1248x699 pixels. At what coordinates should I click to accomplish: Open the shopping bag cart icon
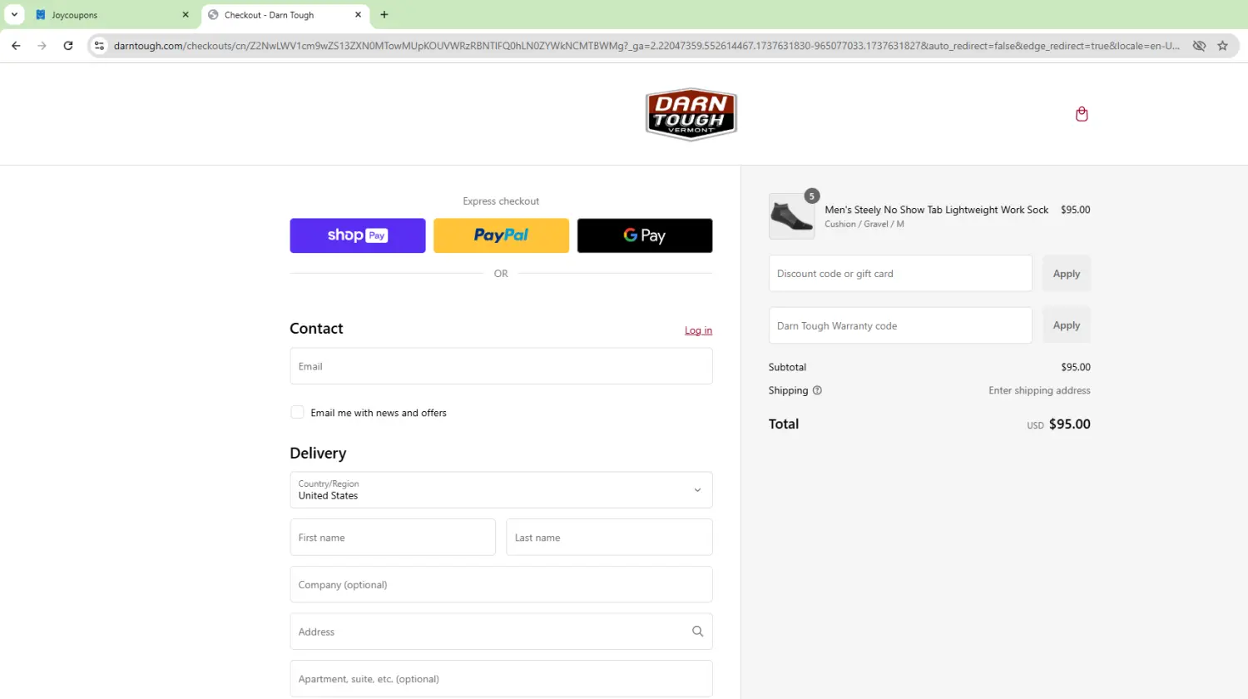click(x=1082, y=114)
